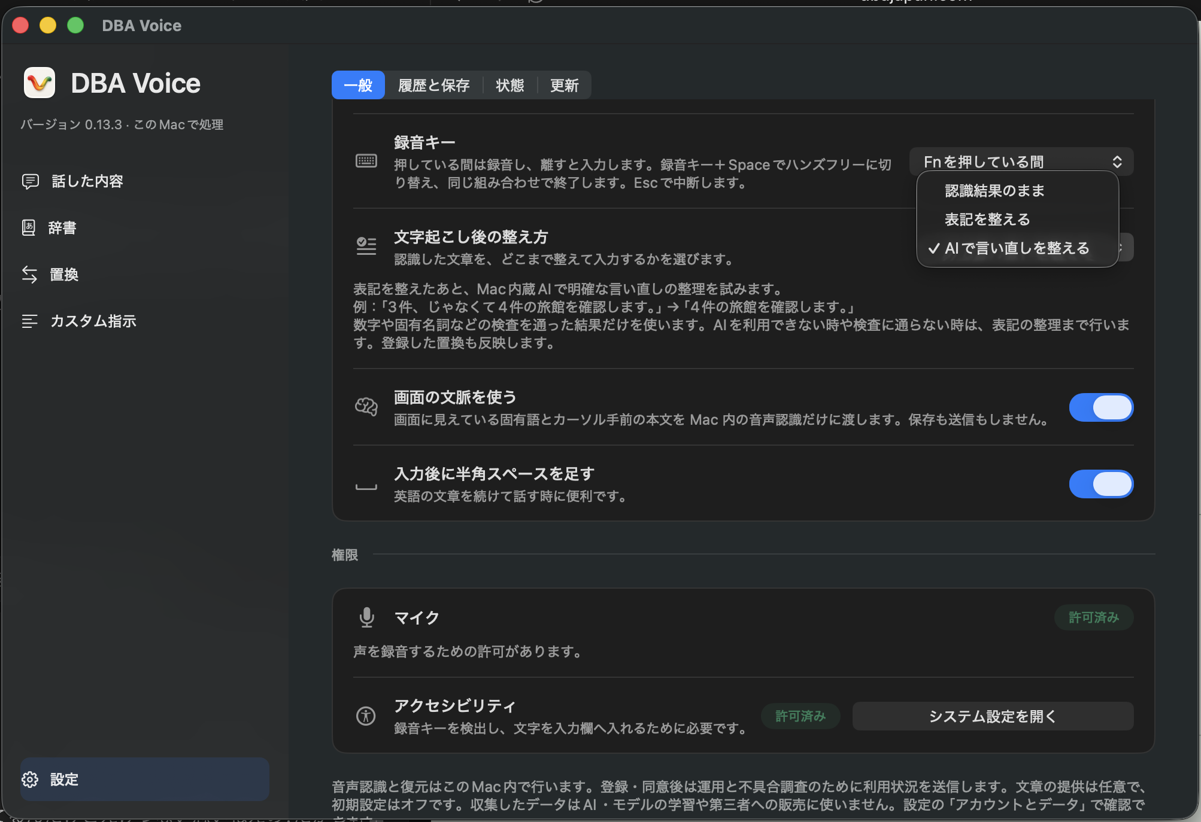Click the 許可済み badge in マイク row
The width and height of the screenshot is (1201, 822).
point(1094,617)
